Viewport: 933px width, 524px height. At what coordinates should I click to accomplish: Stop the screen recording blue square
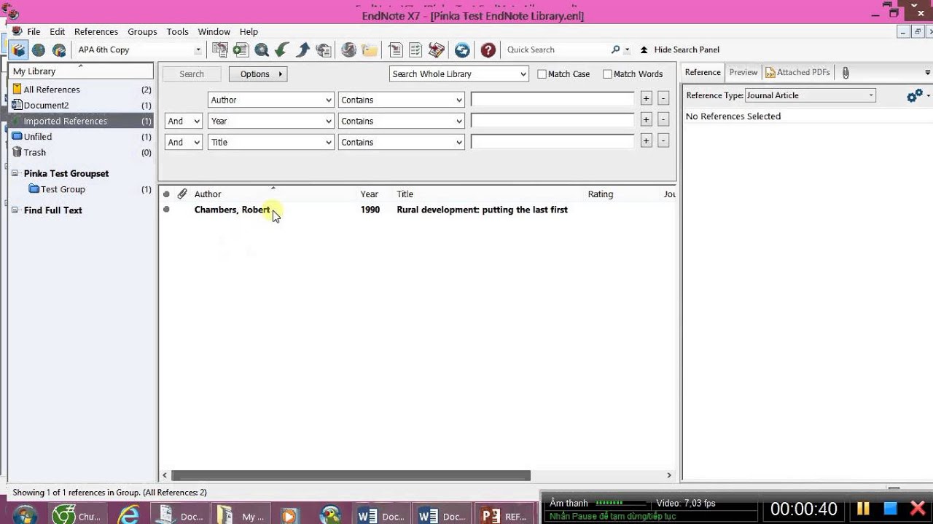pos(890,508)
